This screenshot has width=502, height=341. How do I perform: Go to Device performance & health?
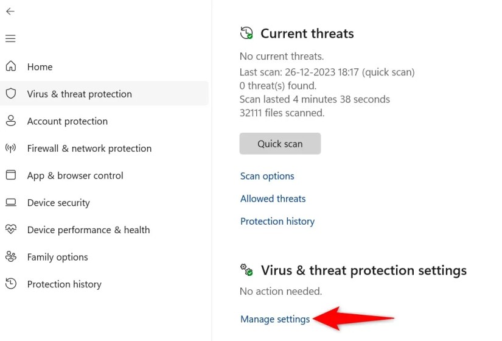click(88, 230)
